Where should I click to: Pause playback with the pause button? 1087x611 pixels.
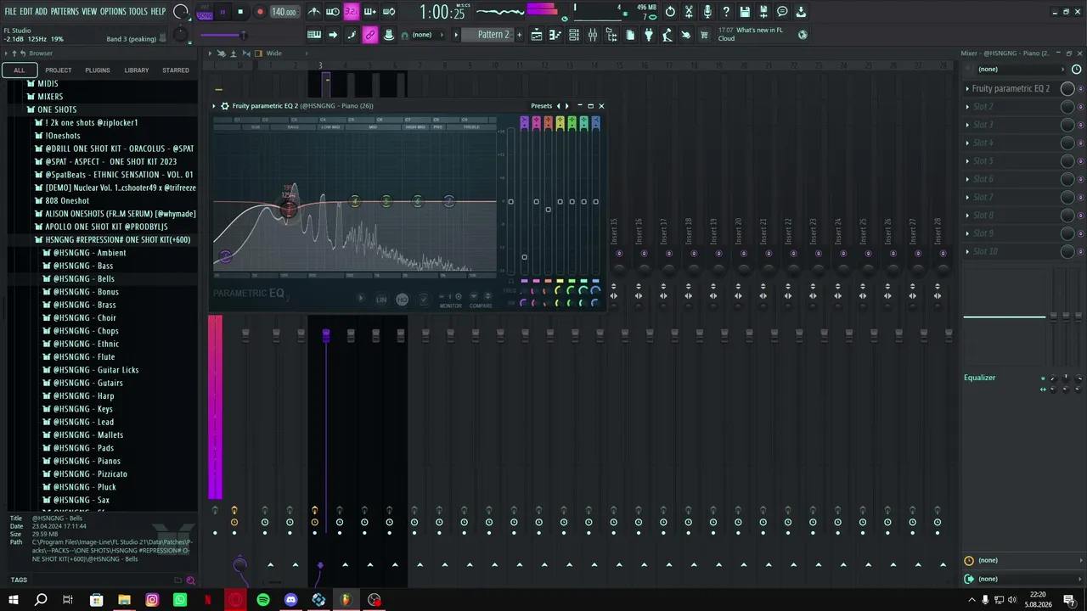point(222,12)
